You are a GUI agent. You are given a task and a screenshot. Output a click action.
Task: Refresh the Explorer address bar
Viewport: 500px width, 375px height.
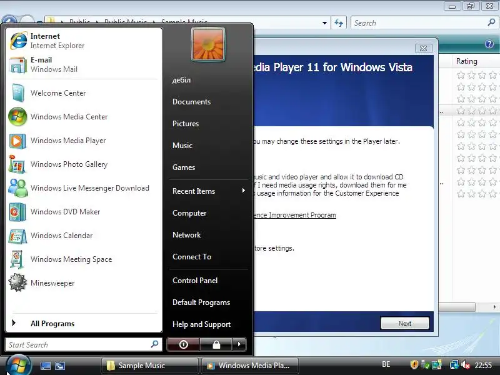click(x=339, y=23)
